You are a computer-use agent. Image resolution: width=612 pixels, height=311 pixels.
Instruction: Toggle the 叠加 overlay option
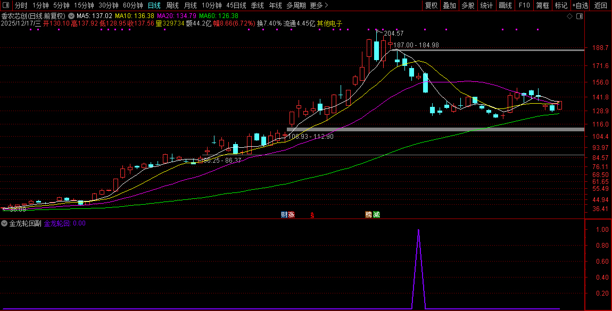449,6
